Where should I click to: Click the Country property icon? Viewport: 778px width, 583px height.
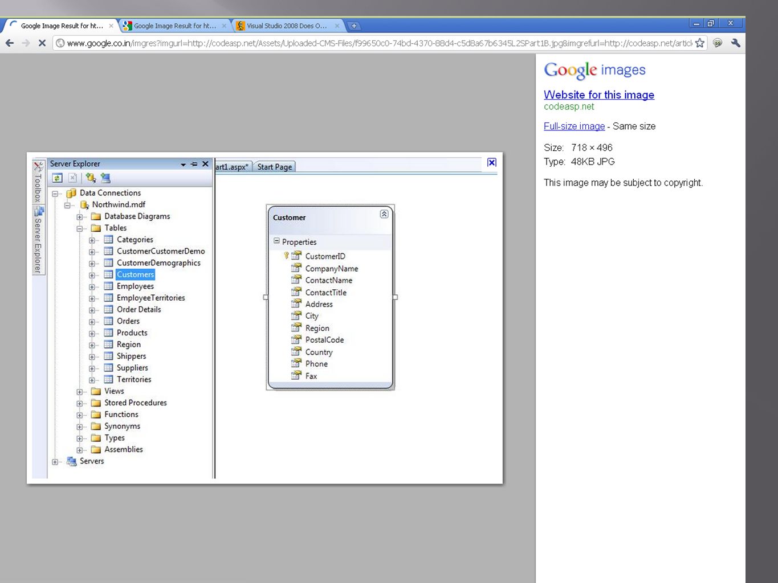tap(296, 351)
